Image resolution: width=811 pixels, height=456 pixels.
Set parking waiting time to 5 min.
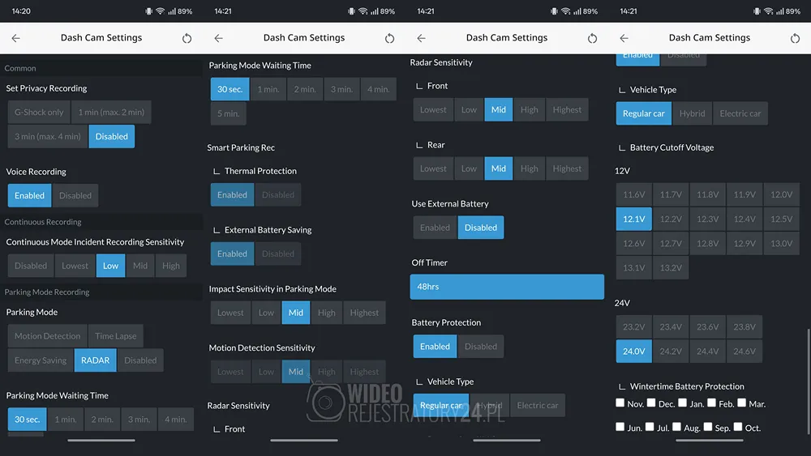point(228,113)
